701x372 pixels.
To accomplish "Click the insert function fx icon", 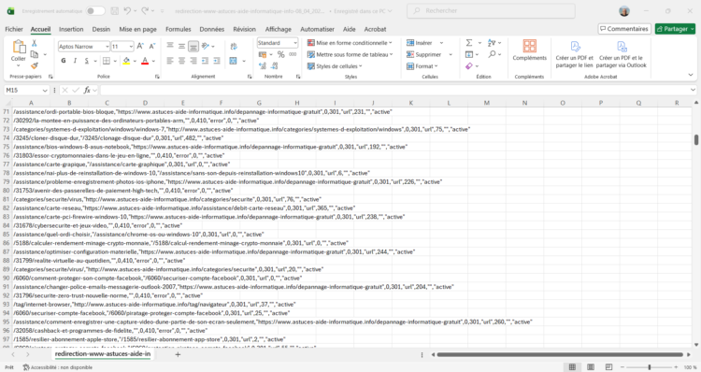I will tap(87, 91).
